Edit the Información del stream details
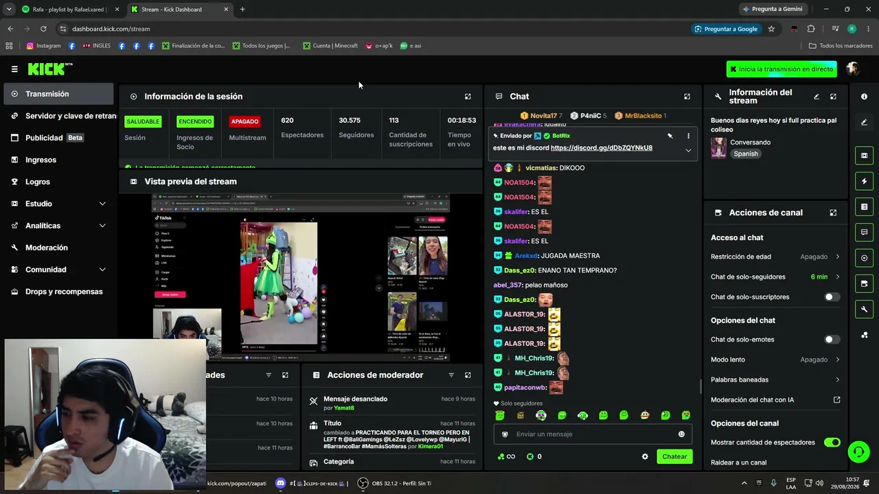This screenshot has width=879, height=494. tap(817, 97)
